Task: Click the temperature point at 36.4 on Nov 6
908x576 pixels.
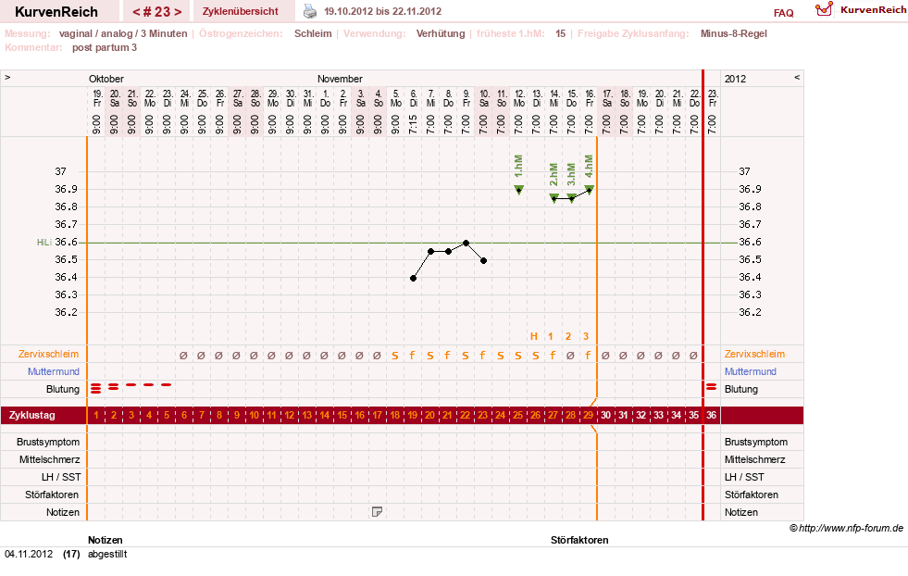Action: (x=413, y=278)
